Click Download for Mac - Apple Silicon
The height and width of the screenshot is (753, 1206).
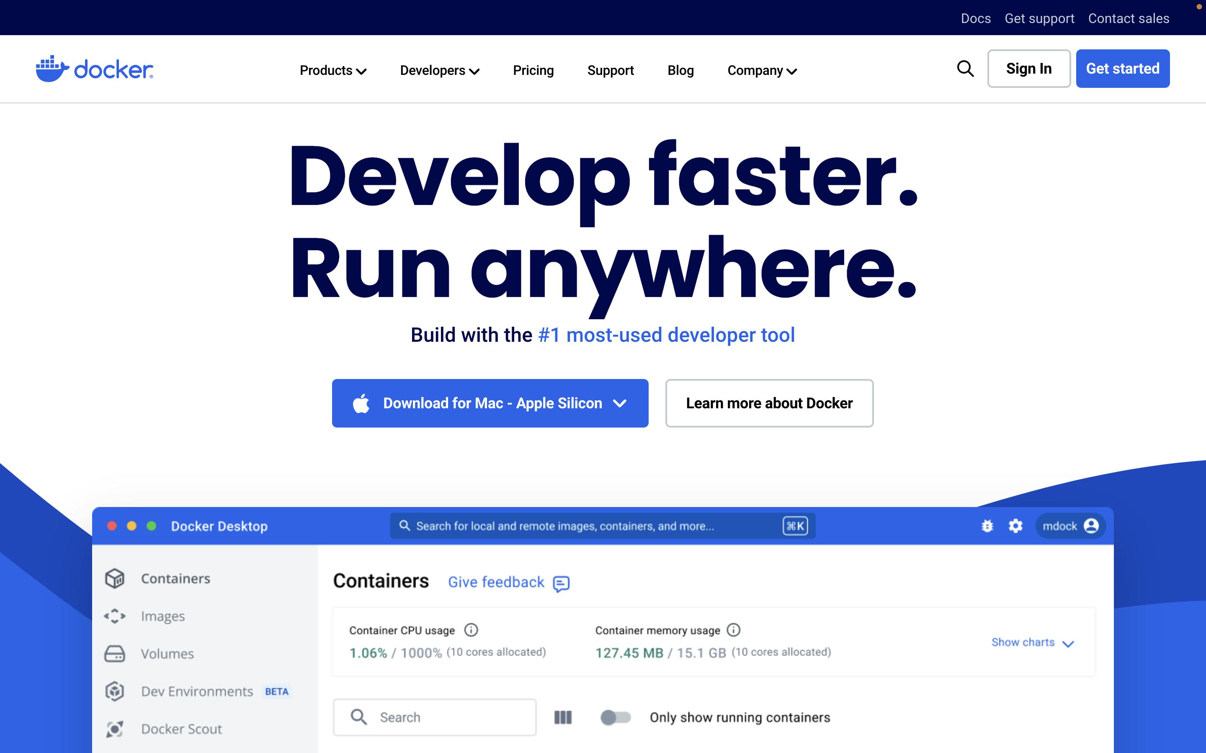490,403
